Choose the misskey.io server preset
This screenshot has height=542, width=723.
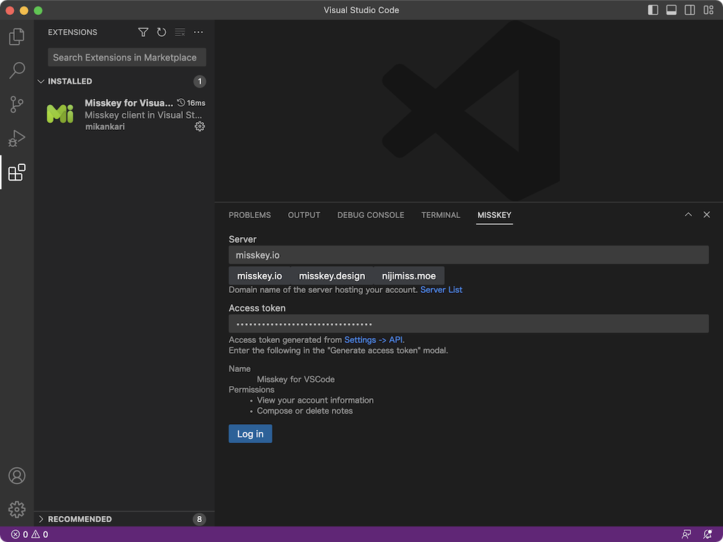click(260, 276)
